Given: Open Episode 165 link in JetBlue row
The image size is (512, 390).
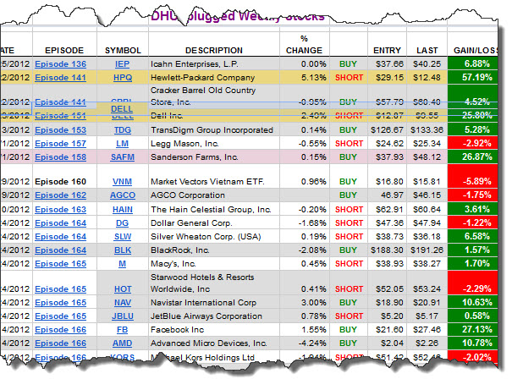Looking at the screenshot, I should pyautogui.click(x=60, y=316).
